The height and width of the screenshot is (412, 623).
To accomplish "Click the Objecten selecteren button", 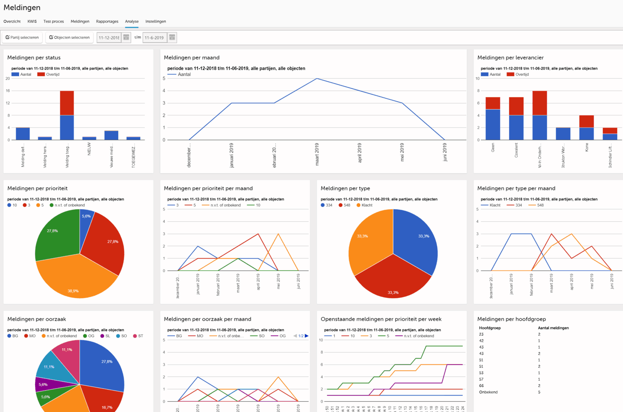I will [69, 37].
